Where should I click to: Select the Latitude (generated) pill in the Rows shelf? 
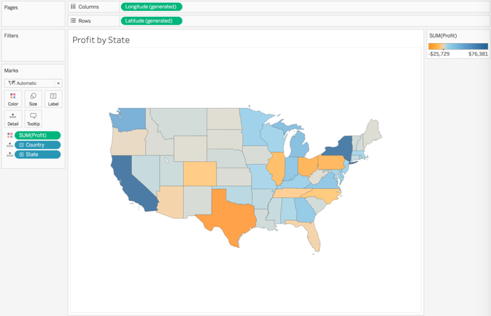[x=152, y=21]
